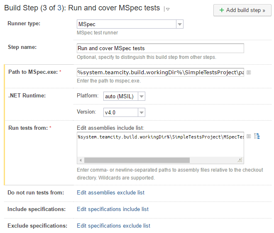Click the Path to MSpec.exe input field

coord(160,72)
